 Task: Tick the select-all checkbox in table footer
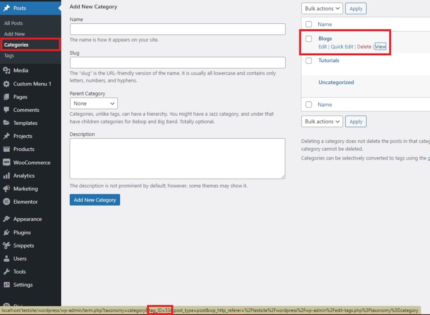point(309,104)
